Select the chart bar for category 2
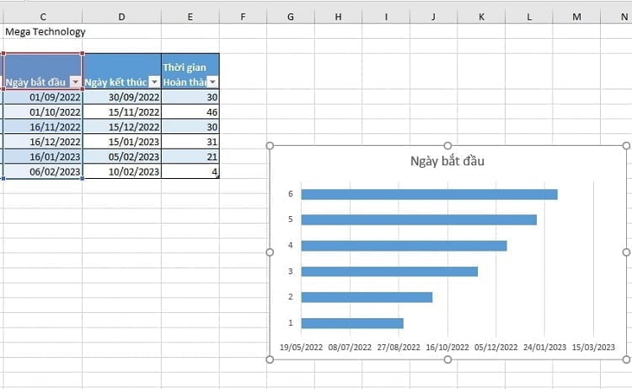Screen dimensions: 632x389 click(x=367, y=297)
